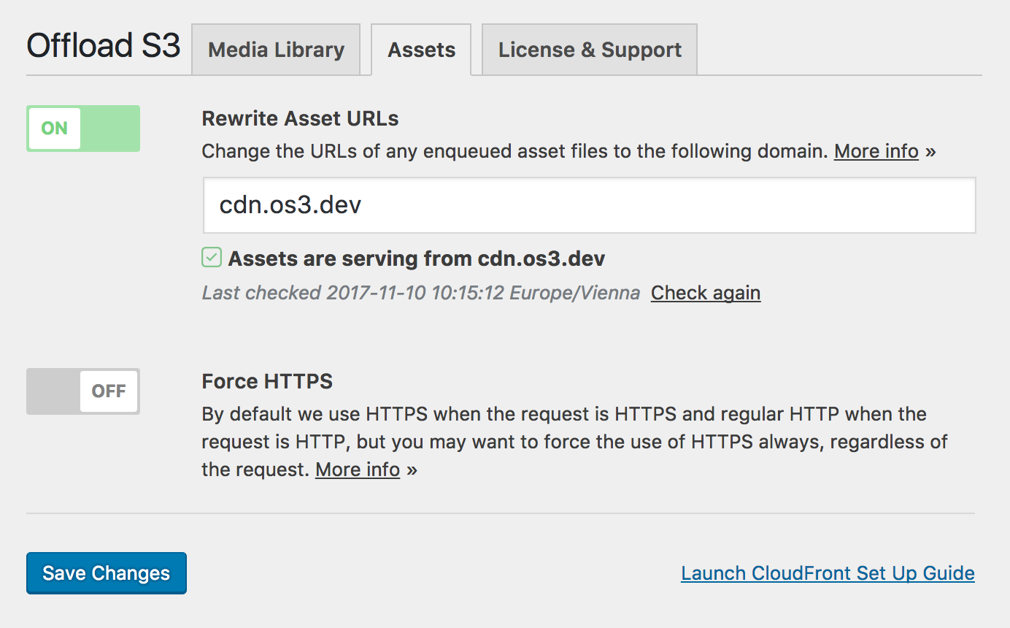
Task: Open More info link for Force HTTPS
Action: click(358, 469)
